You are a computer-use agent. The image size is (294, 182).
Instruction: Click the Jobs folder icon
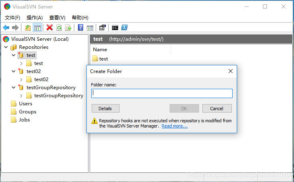tap(14, 119)
